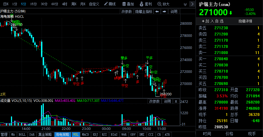Toggle 隐藏主指标 to hide main indicator

pyautogui.click(x=144, y=12)
